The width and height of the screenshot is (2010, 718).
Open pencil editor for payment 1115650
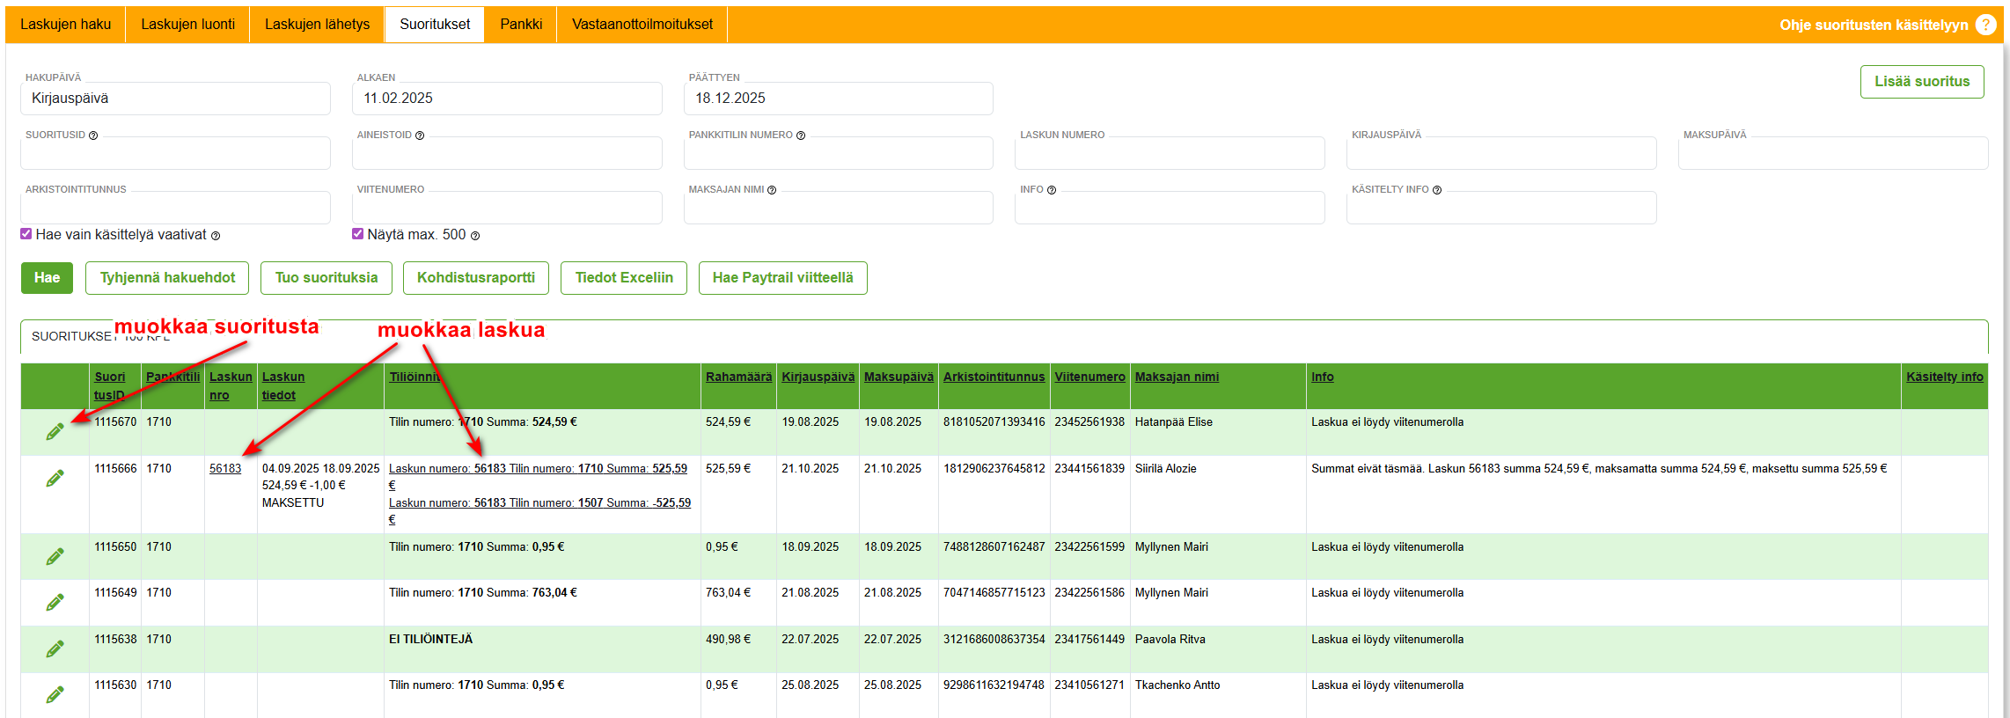pos(55,557)
